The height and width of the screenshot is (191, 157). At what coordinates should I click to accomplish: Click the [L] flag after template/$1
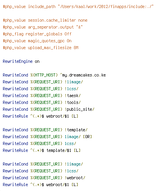tap(77, 150)
